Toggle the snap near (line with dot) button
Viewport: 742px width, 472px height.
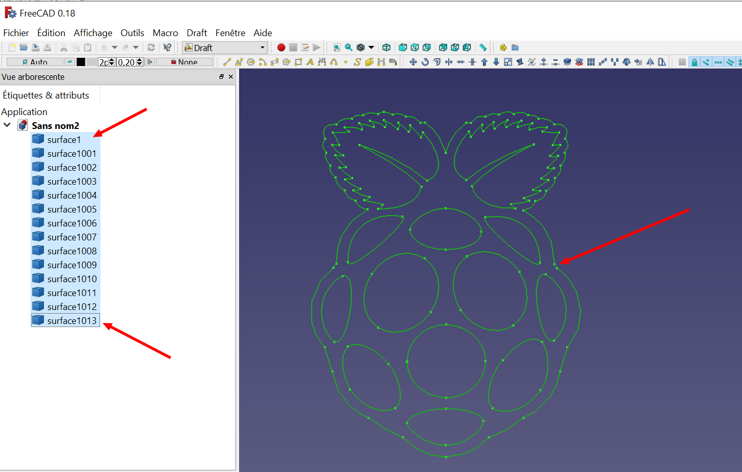tap(706, 62)
